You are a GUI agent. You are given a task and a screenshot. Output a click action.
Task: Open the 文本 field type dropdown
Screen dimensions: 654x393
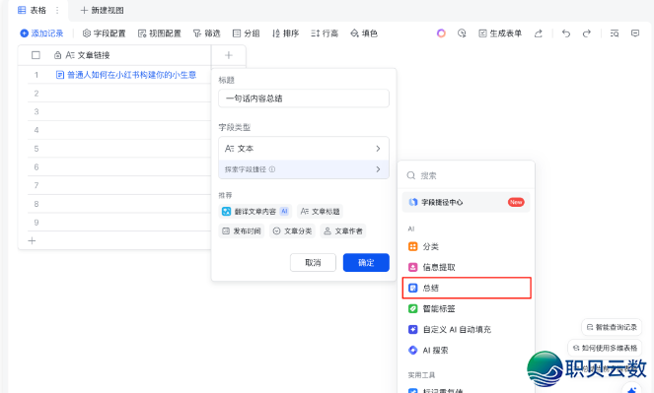pyautogui.click(x=304, y=149)
